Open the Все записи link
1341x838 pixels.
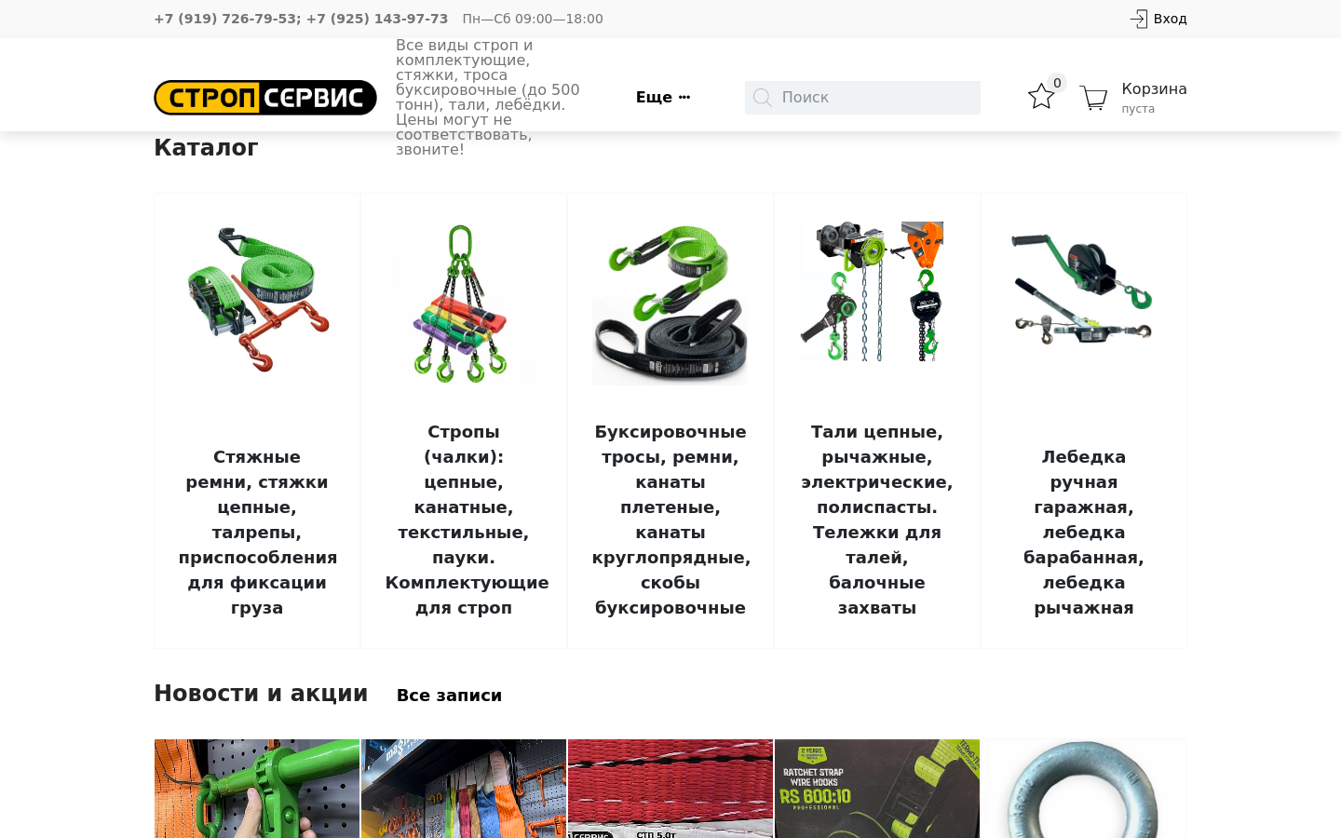tap(449, 696)
